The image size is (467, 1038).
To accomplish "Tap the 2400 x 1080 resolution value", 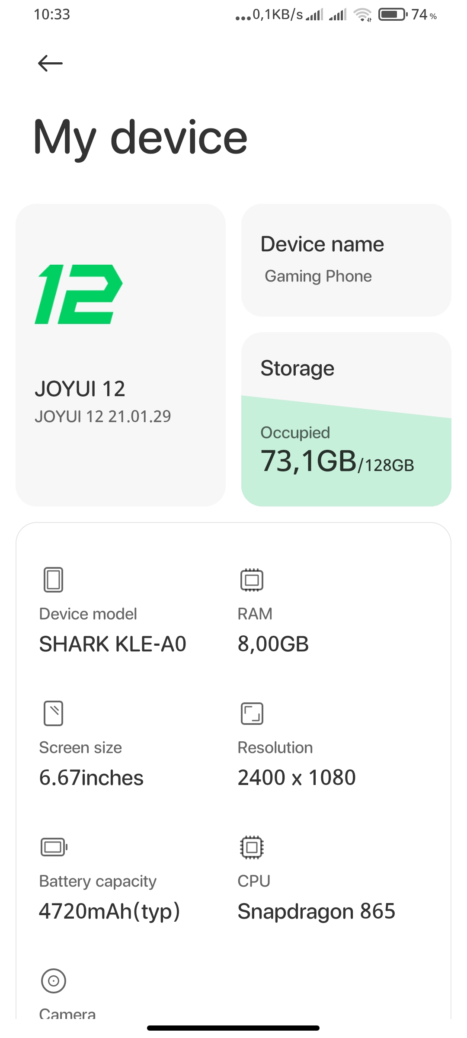I will pos(297,778).
